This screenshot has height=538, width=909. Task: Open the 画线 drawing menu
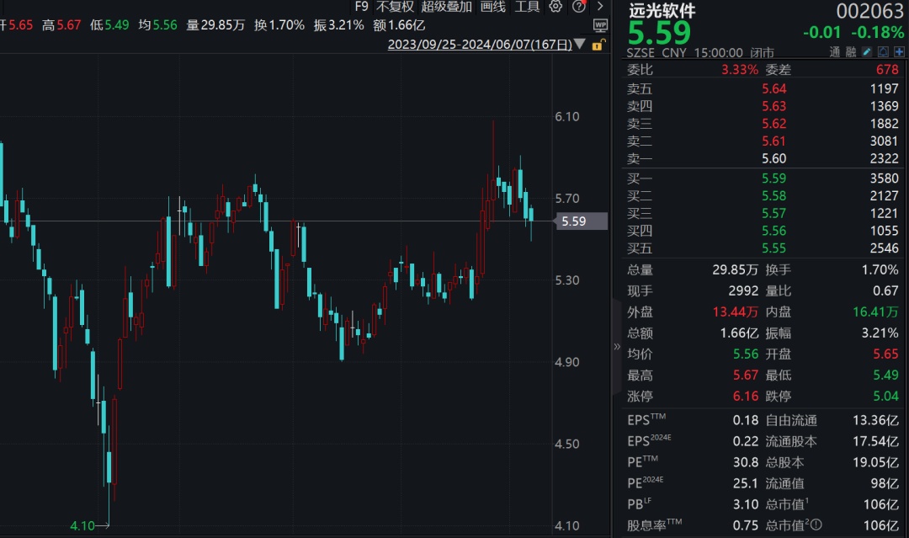click(493, 7)
